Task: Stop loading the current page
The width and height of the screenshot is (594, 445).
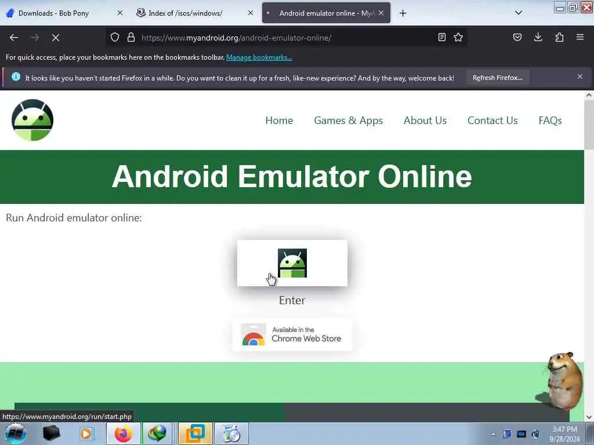Action: 56,38
